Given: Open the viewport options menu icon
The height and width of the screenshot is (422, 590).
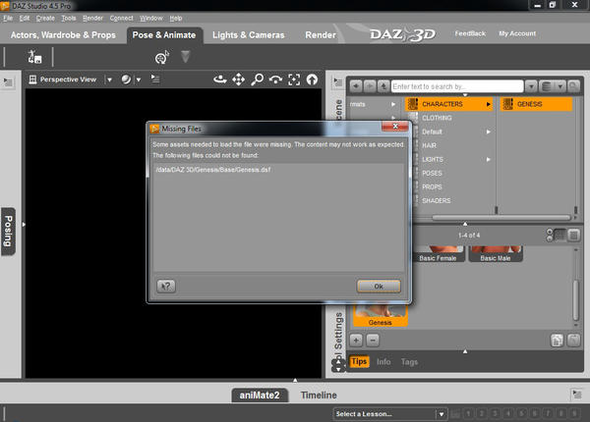Looking at the screenshot, I should 155,79.
